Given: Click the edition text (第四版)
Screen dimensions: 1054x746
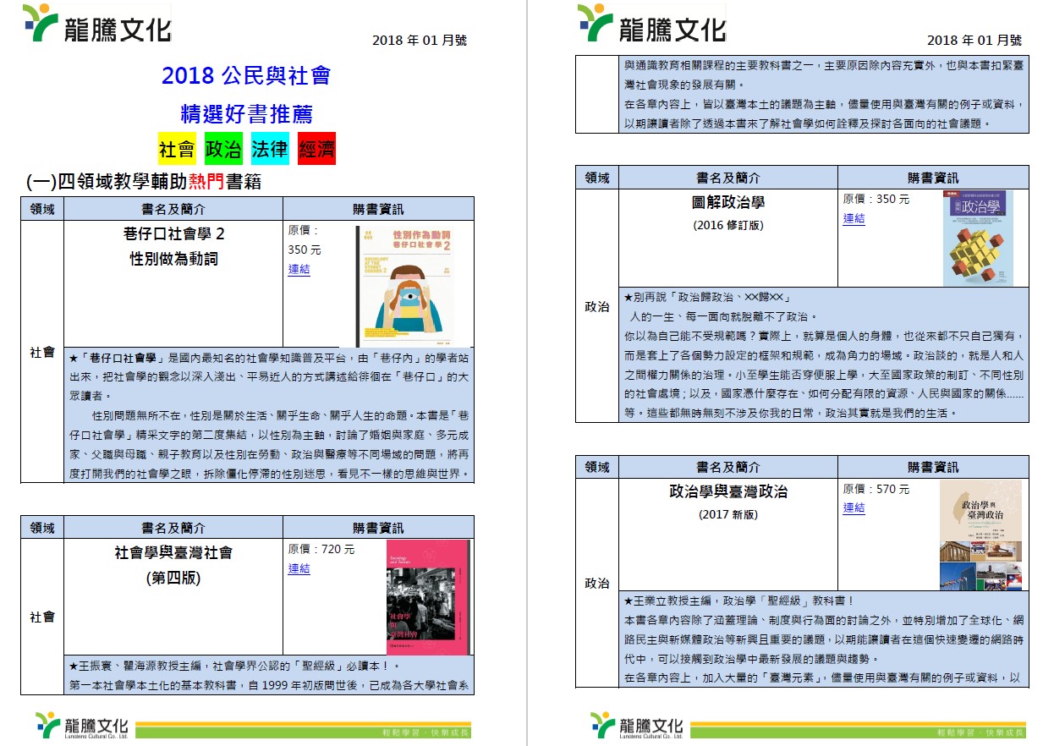Looking at the screenshot, I should [x=173, y=579].
